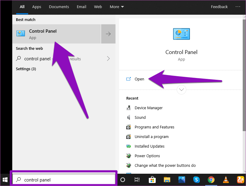The height and width of the screenshot is (186, 246).
Task: Launch Programs and Features from Recent
Action: (x=154, y=127)
